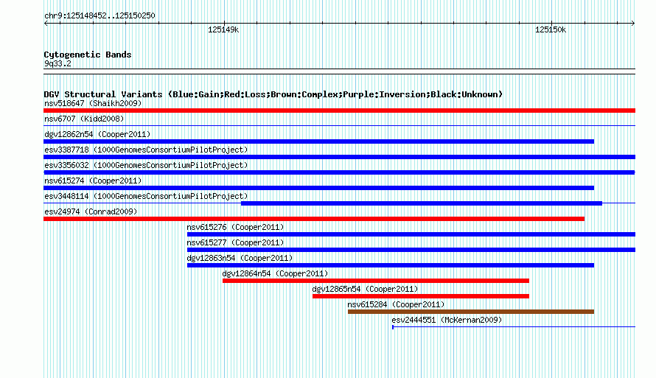Open nsv615284 (Cooper2011) label

coord(396,304)
